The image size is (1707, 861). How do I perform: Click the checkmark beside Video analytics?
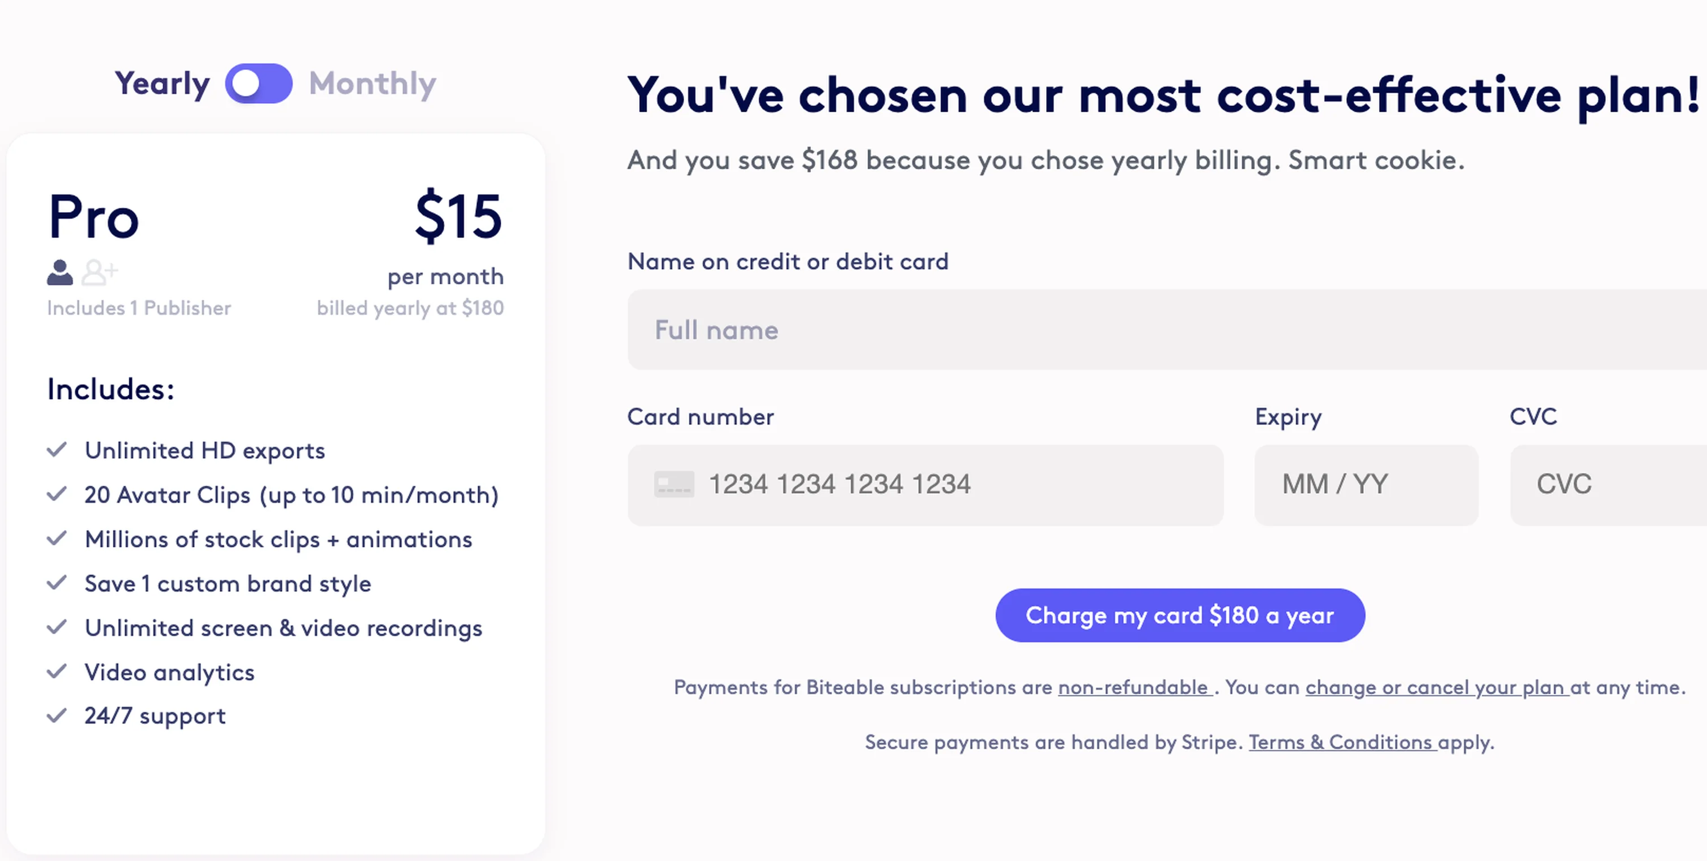(x=56, y=671)
